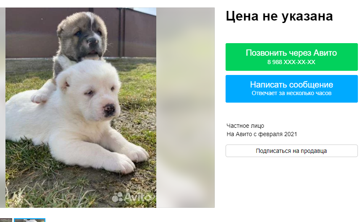This screenshot has height=222, width=360.
Task: Open the main puppy photo
Action: [x=81, y=108]
